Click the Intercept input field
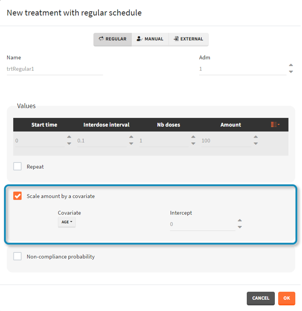This screenshot has height=311, width=302. coord(202,224)
